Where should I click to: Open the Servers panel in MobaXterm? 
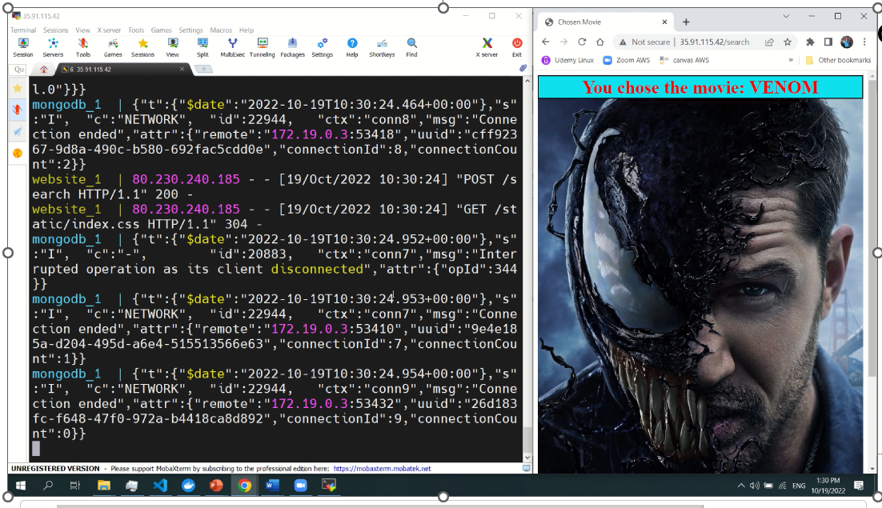pos(53,44)
